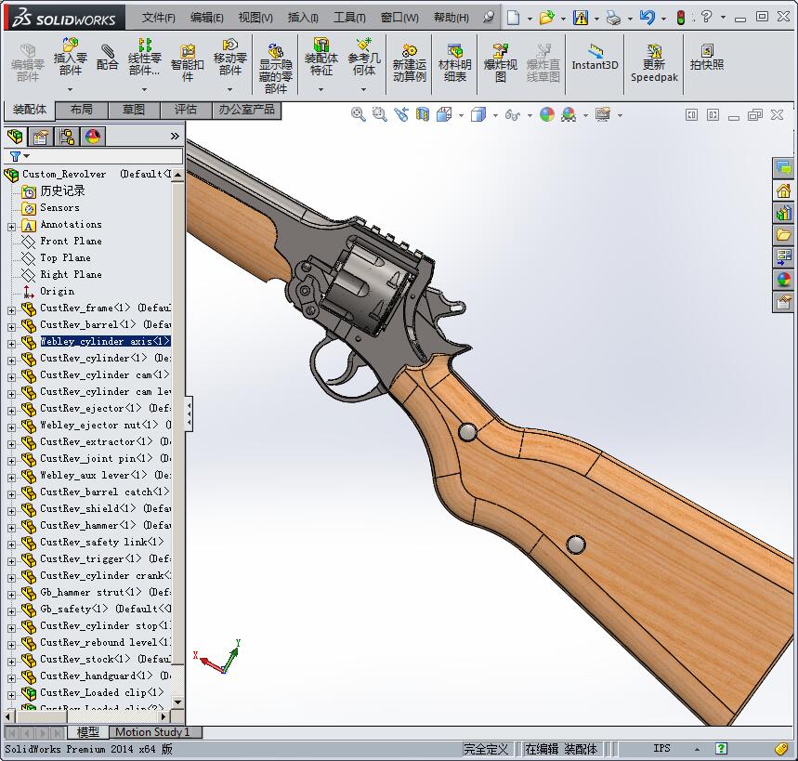Select Front Plane in the feature tree
Viewport: 798px width, 761px height.
pyautogui.click(x=71, y=241)
